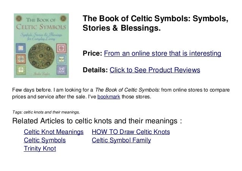Viewport: 242px width, 171px height.
Task: Visit the Celtic Symbol Family article
Action: (x=121, y=140)
